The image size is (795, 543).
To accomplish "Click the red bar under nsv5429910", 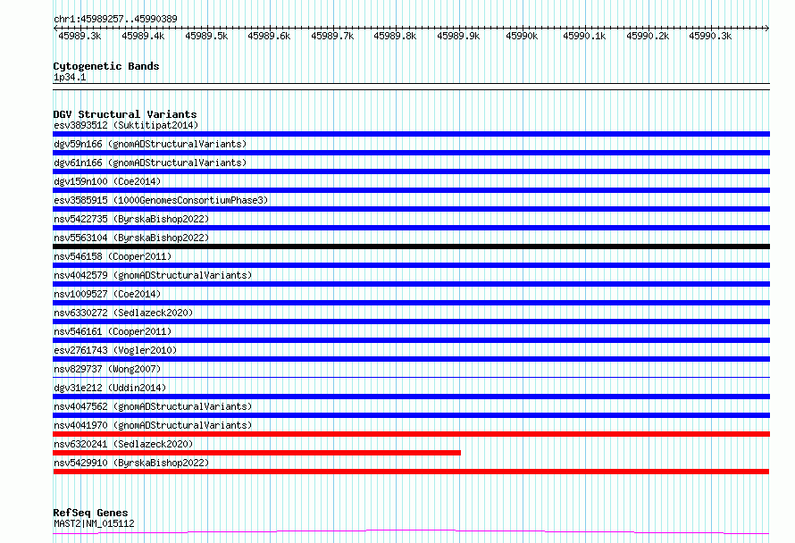I will [x=411, y=472].
